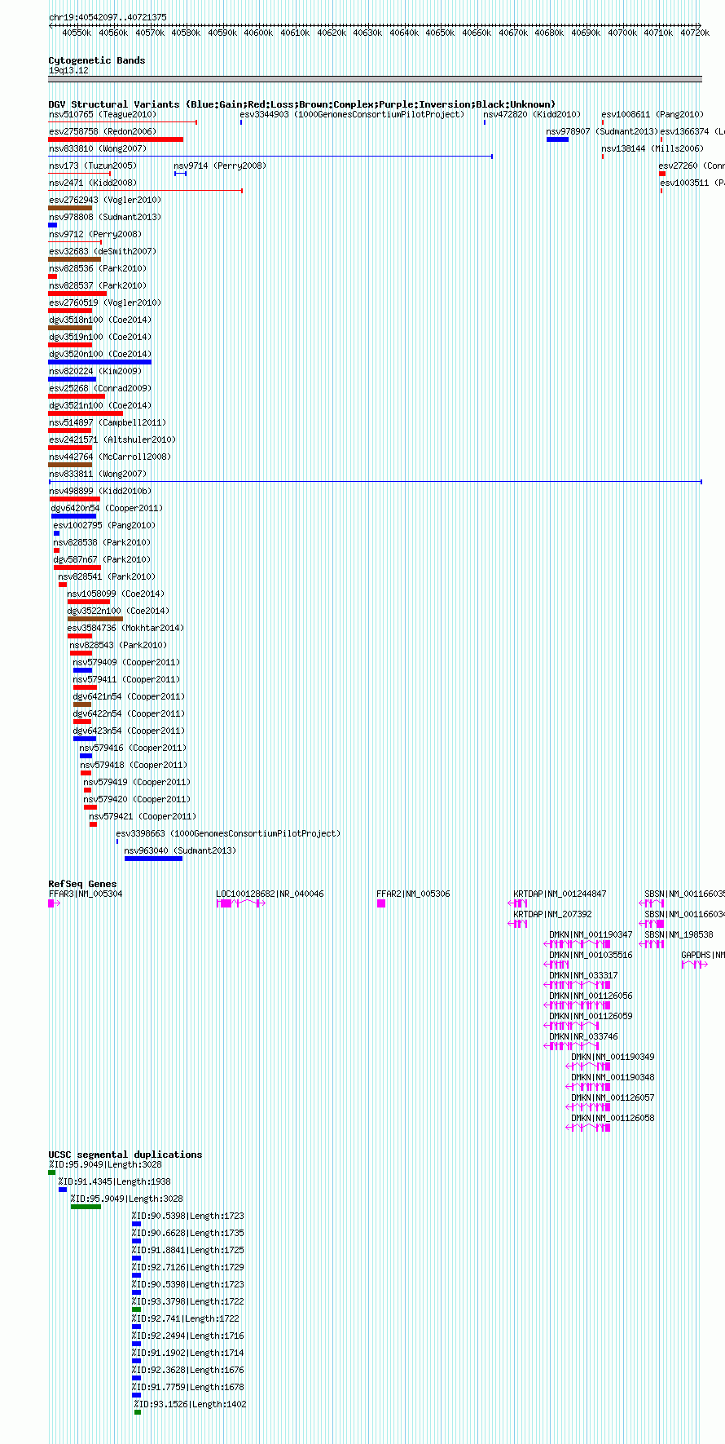Click the 40630k ruler position marker

click(x=367, y=33)
